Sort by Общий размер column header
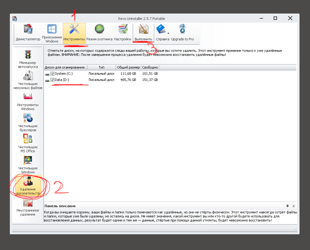Image resolution: width=310 pixels, height=250 pixels. click(128, 67)
